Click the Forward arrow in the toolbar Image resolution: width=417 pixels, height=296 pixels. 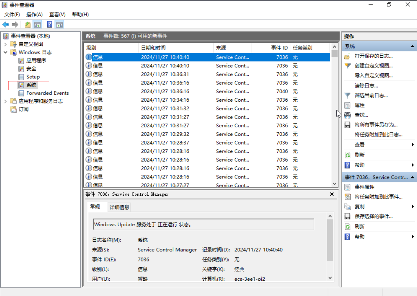pyautogui.click(x=15, y=24)
